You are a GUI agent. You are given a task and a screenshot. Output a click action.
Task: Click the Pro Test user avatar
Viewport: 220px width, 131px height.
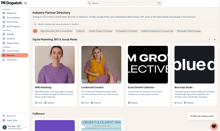coord(5,127)
